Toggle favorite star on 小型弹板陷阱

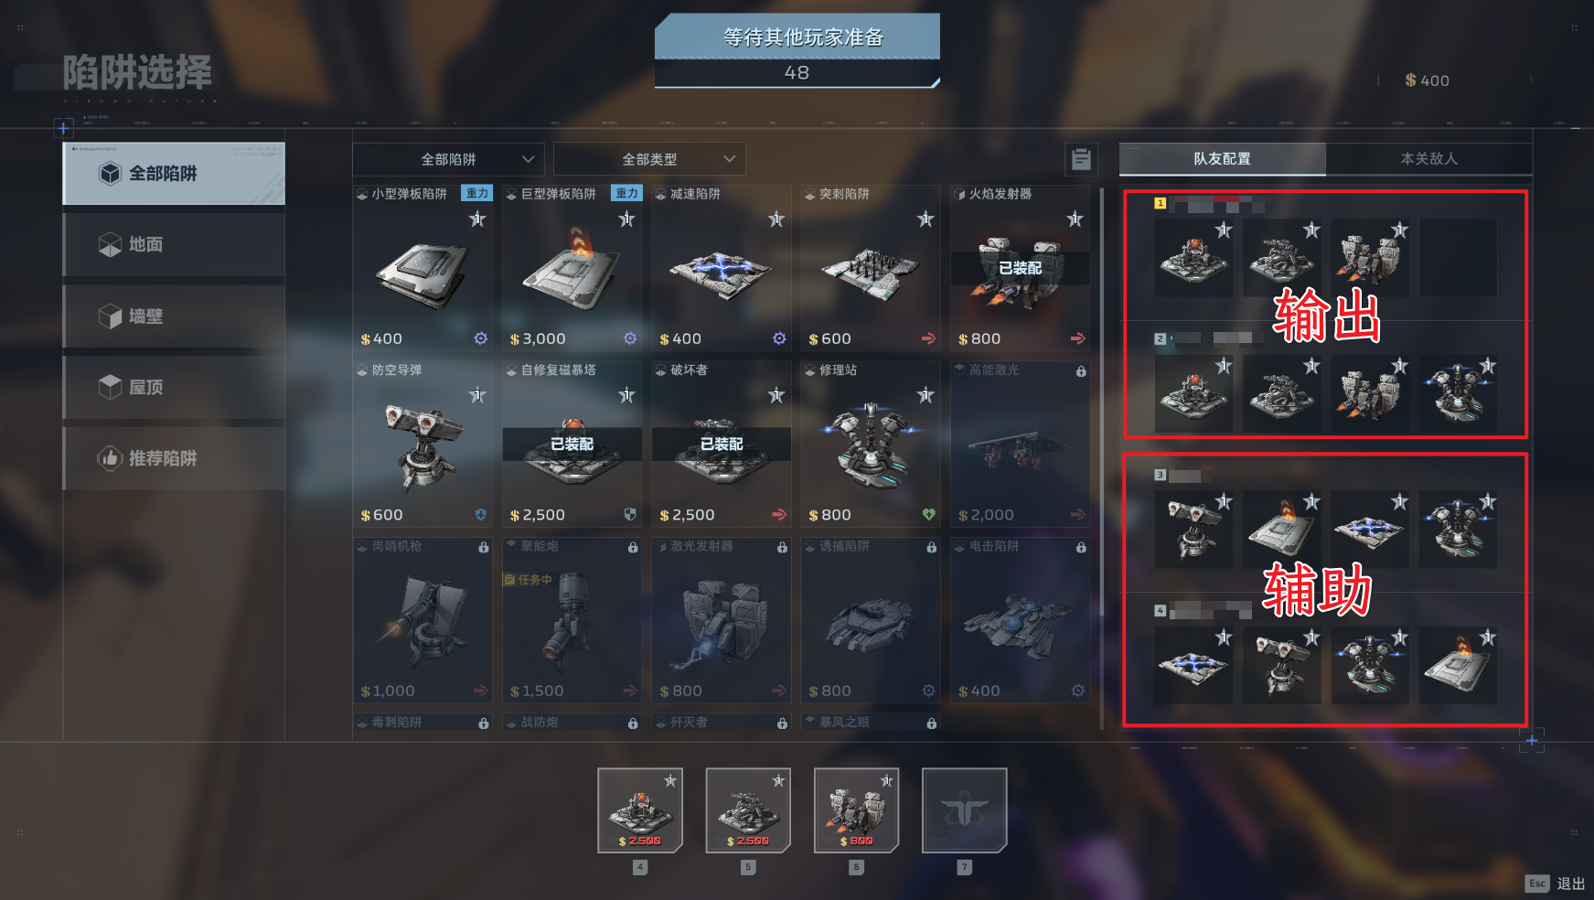[477, 219]
